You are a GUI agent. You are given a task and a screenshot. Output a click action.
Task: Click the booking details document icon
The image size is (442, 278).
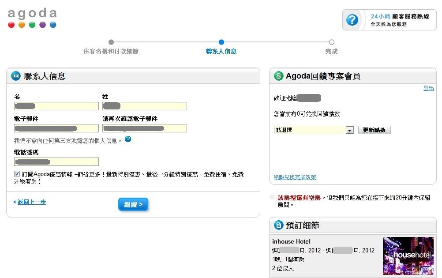(x=278, y=225)
